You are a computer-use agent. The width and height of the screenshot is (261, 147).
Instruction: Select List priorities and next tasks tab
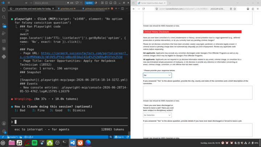pos(32,8)
